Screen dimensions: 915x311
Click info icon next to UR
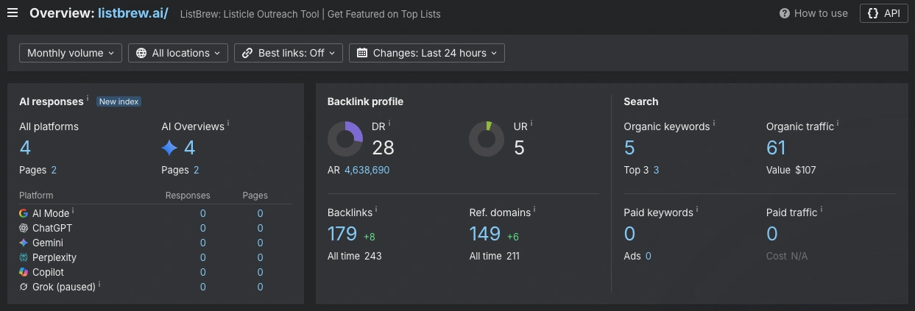point(531,124)
